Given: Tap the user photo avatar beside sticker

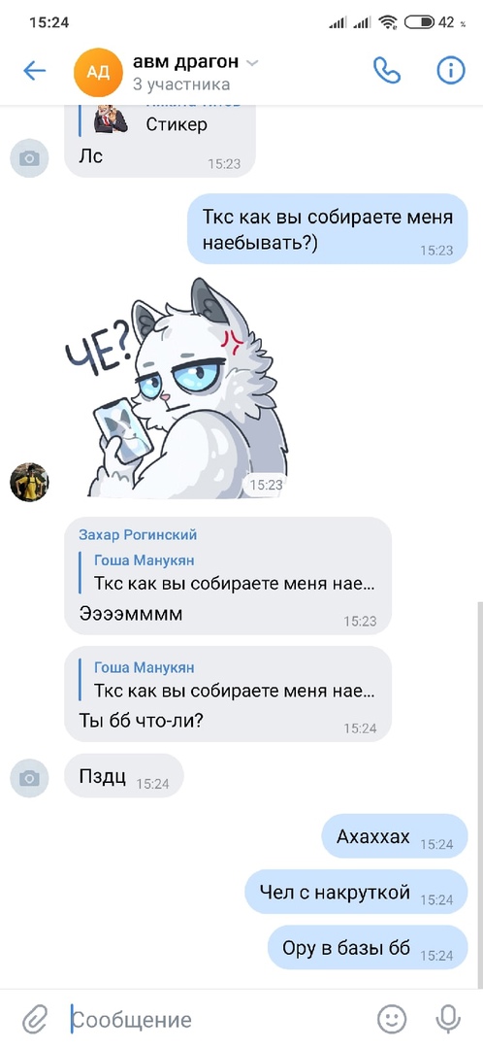Looking at the screenshot, I should point(29,482).
